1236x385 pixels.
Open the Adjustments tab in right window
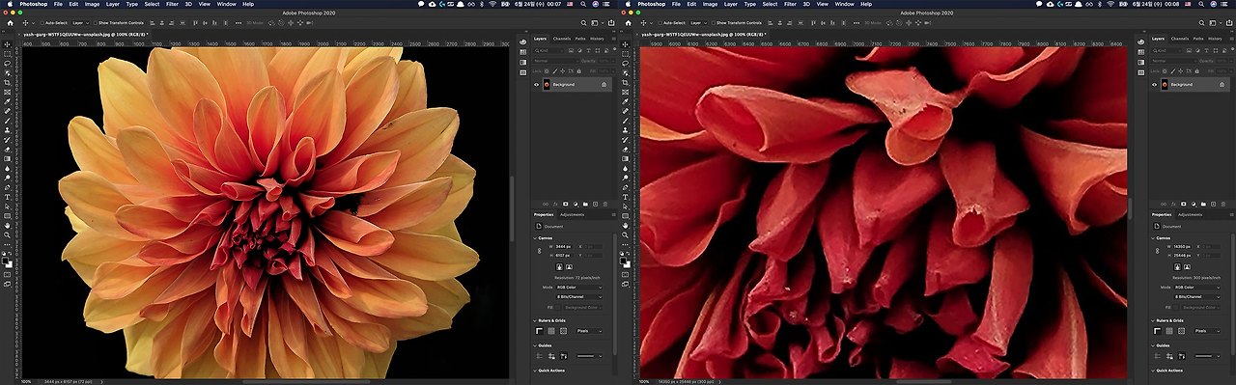pos(1190,214)
